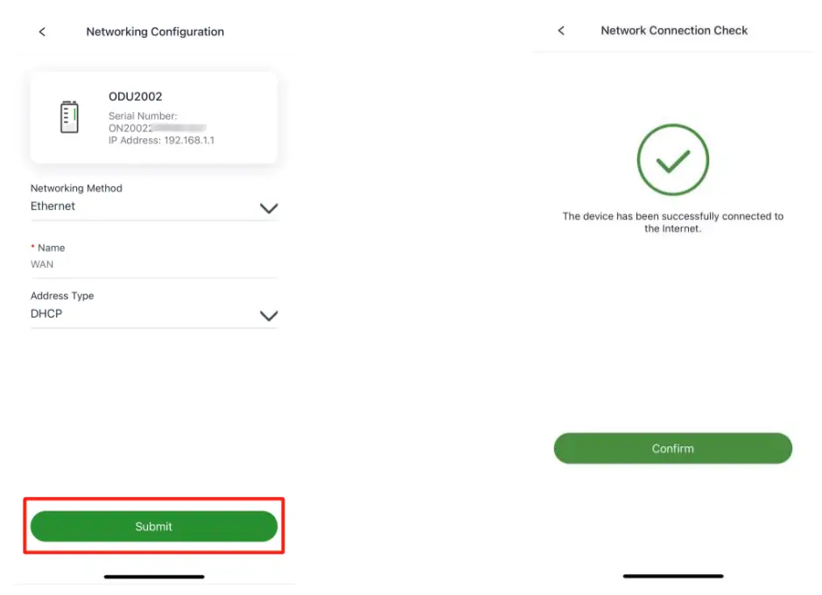This screenshot has height=595, width=822.
Task: Tap the Networking Configuration page title
Action: click(155, 31)
